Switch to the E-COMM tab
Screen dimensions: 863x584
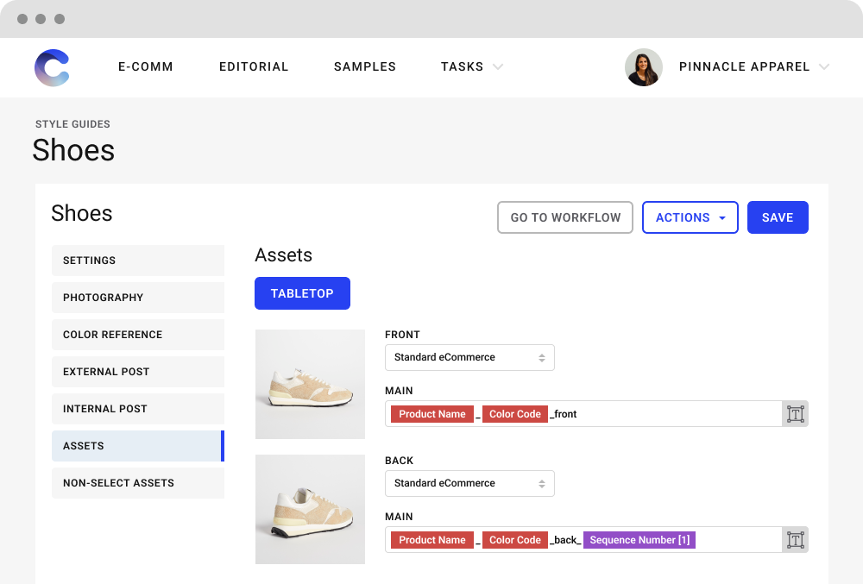click(x=145, y=66)
